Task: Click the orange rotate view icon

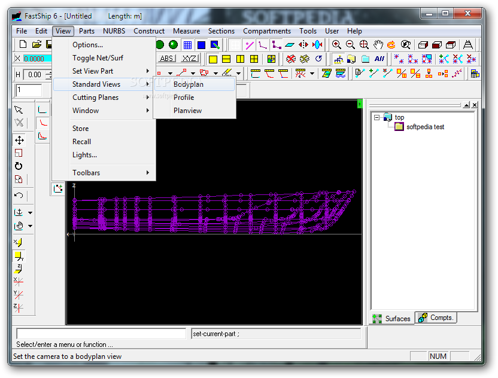Action: coord(391,44)
